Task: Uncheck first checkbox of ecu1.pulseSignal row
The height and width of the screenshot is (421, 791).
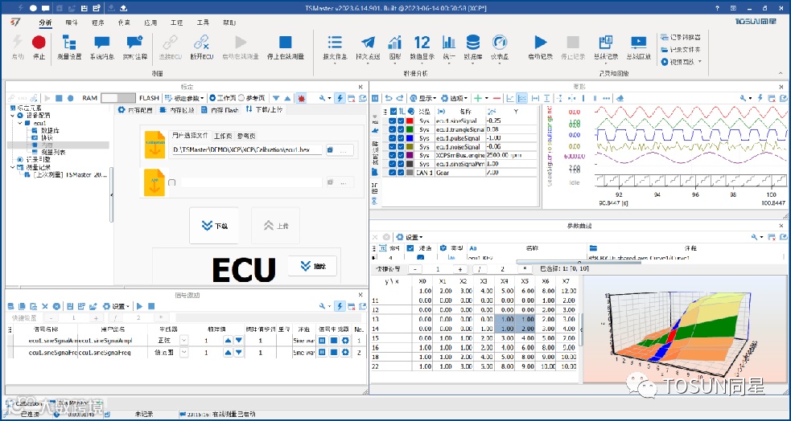Action: [393, 138]
